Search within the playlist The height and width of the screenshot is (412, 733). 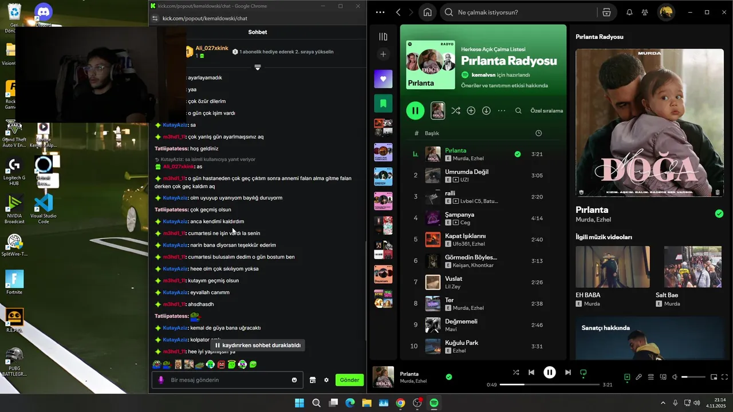[x=518, y=111]
